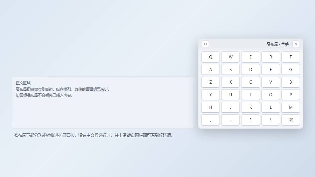The height and width of the screenshot is (177, 315).
Task: Tap the E key
Action: (251, 57)
